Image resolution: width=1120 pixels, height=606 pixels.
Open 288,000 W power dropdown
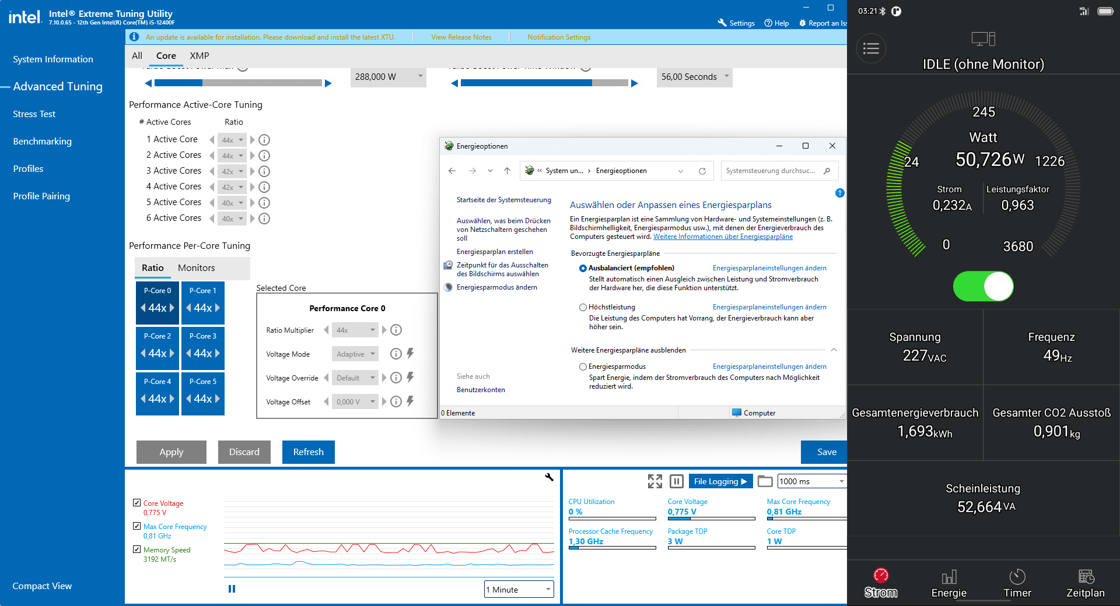(x=388, y=77)
